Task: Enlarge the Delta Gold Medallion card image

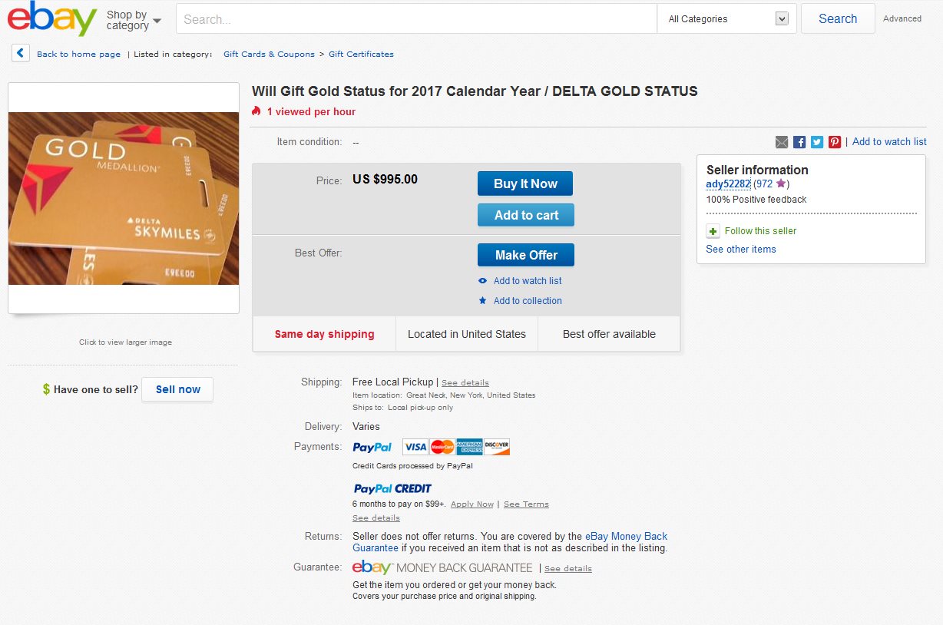Action: [124, 198]
